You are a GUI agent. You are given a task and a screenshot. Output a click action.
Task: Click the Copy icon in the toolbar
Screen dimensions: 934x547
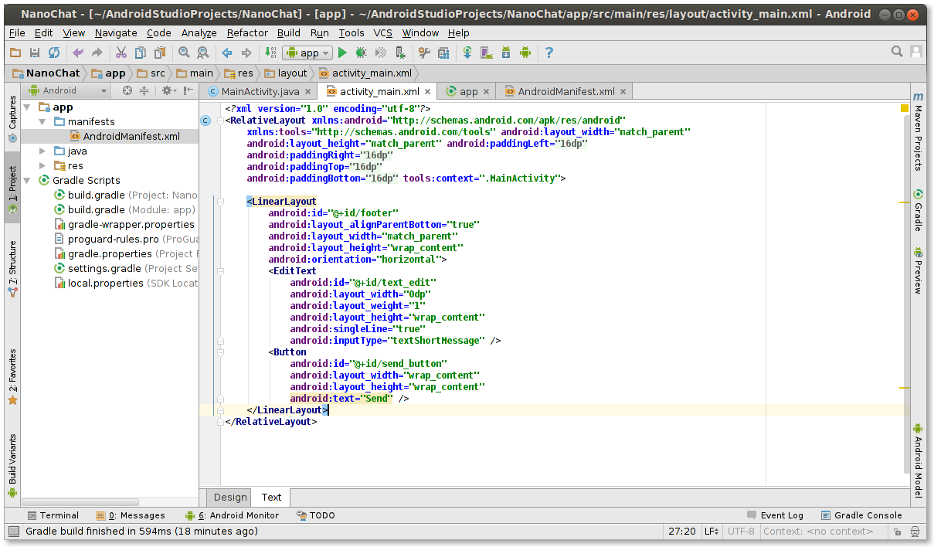click(x=141, y=53)
